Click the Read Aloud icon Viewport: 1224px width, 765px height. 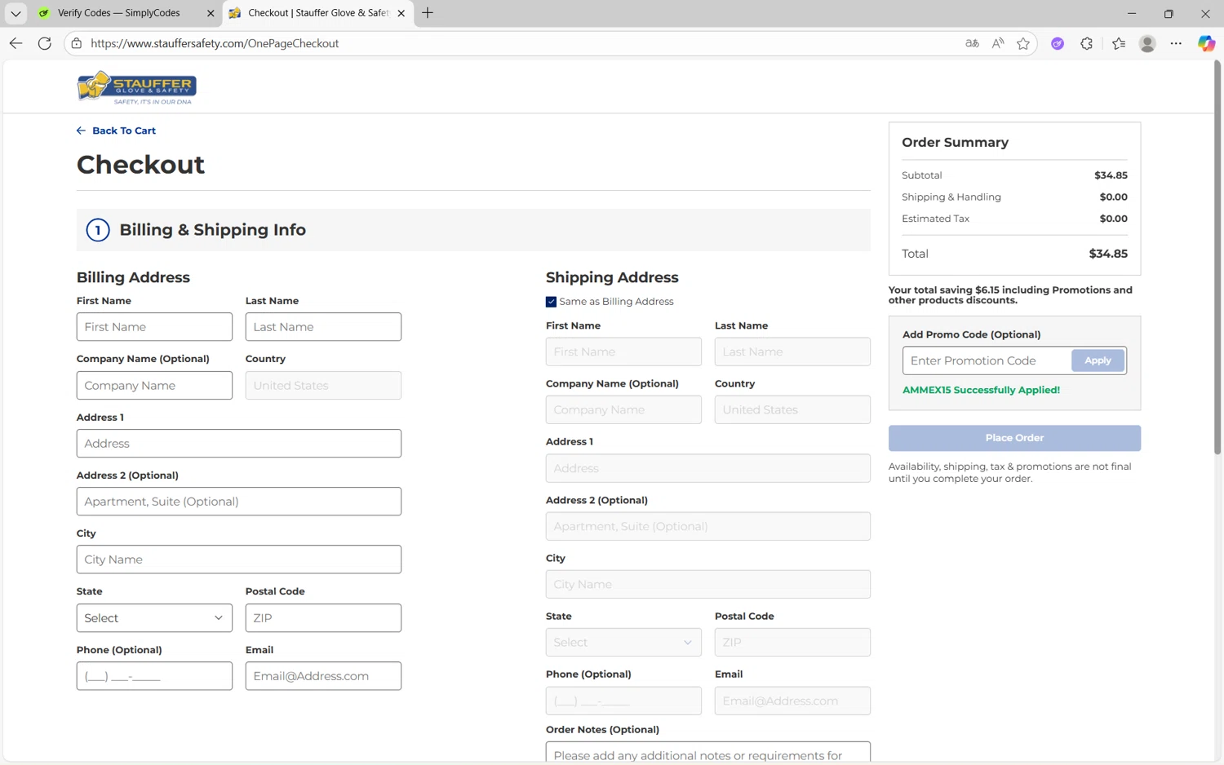[997, 43]
